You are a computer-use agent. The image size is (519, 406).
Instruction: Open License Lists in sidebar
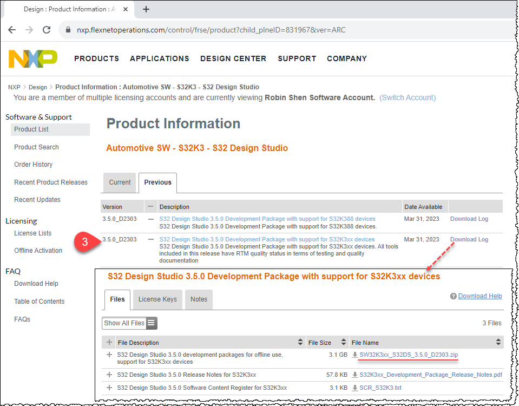(x=33, y=233)
